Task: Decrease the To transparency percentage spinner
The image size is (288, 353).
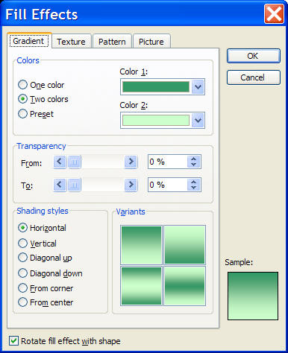Action: pyautogui.click(x=194, y=188)
